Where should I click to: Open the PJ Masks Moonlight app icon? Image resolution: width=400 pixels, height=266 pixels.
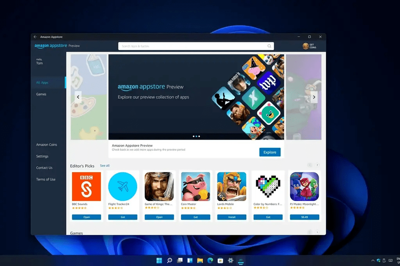[304, 186]
